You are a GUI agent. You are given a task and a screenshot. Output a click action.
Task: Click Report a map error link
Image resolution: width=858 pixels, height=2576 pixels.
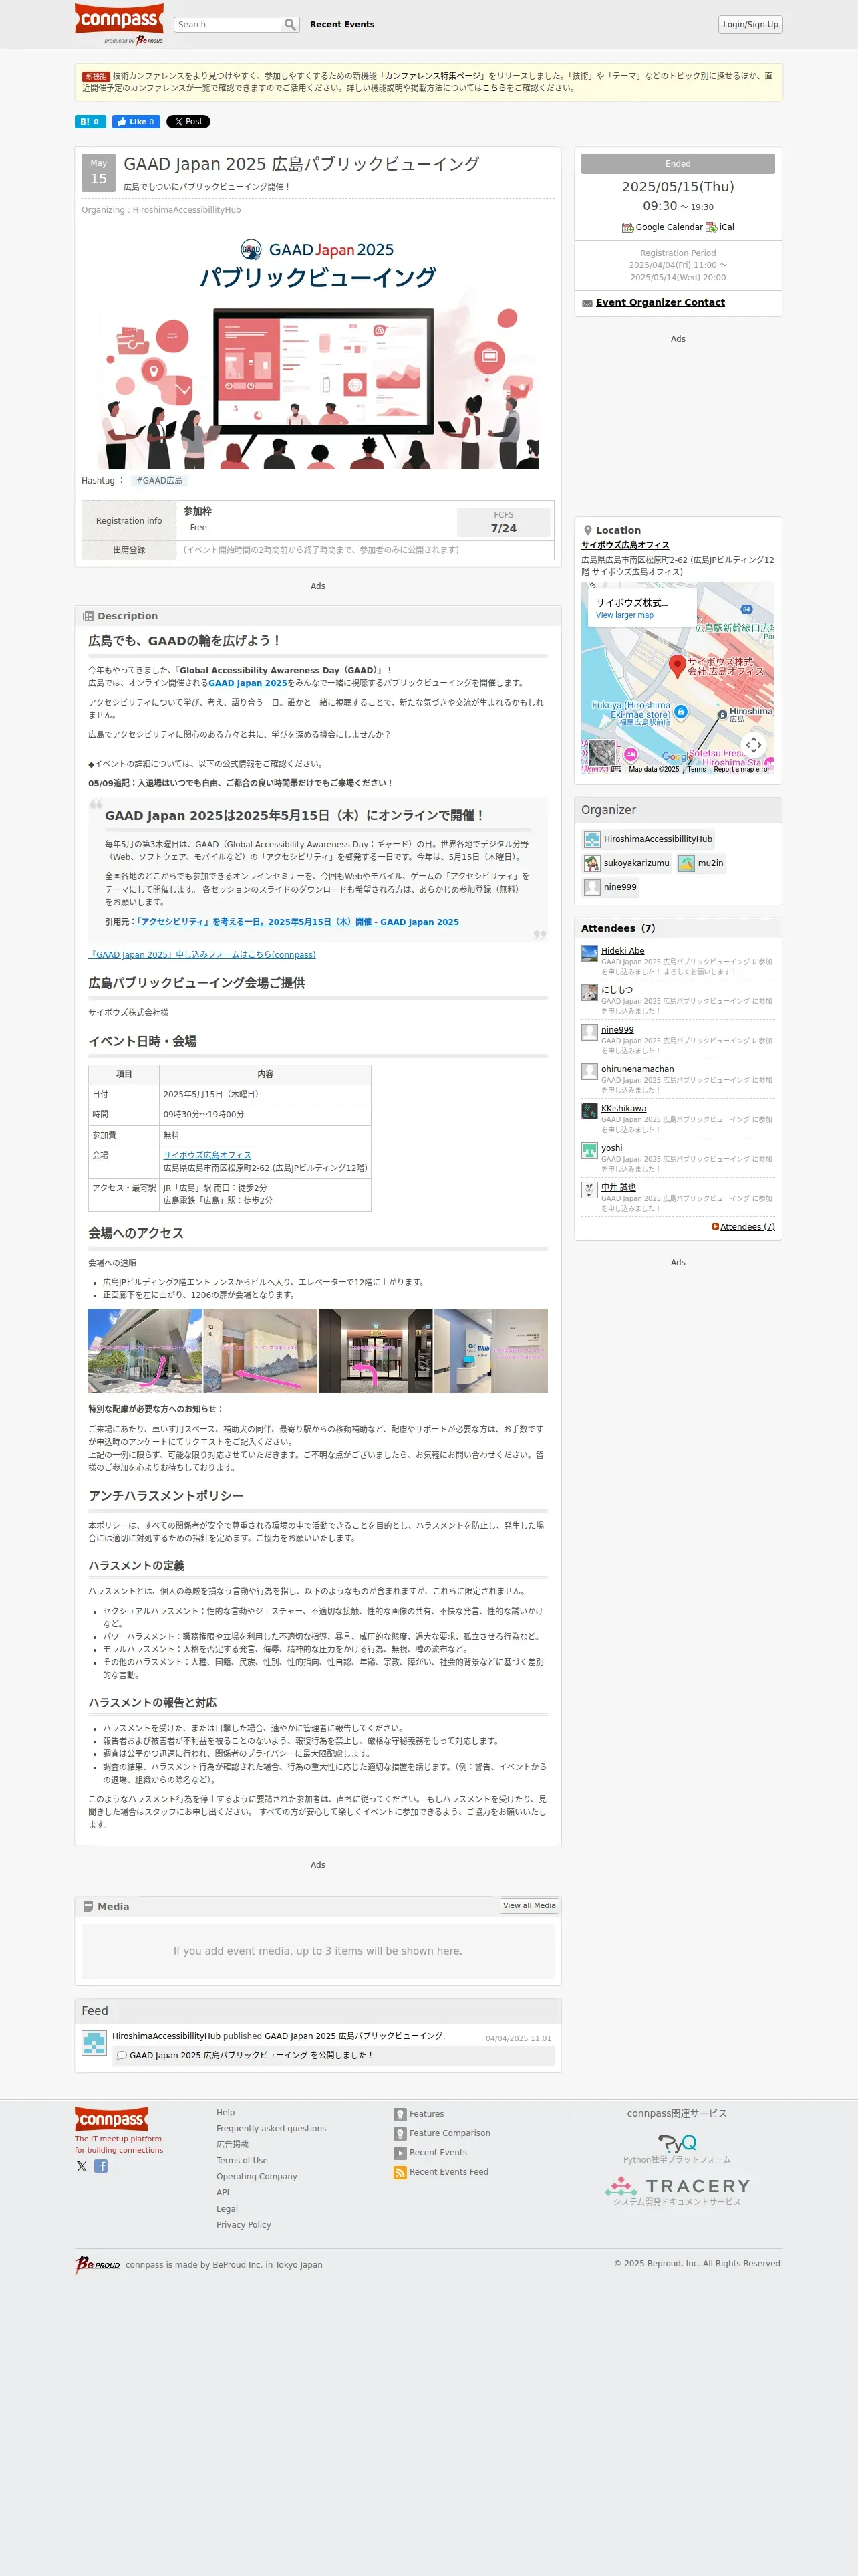point(742,769)
